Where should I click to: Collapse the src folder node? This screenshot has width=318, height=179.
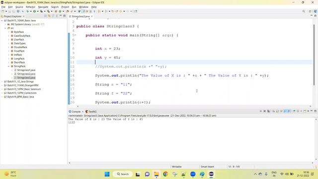(x=5, y=28)
